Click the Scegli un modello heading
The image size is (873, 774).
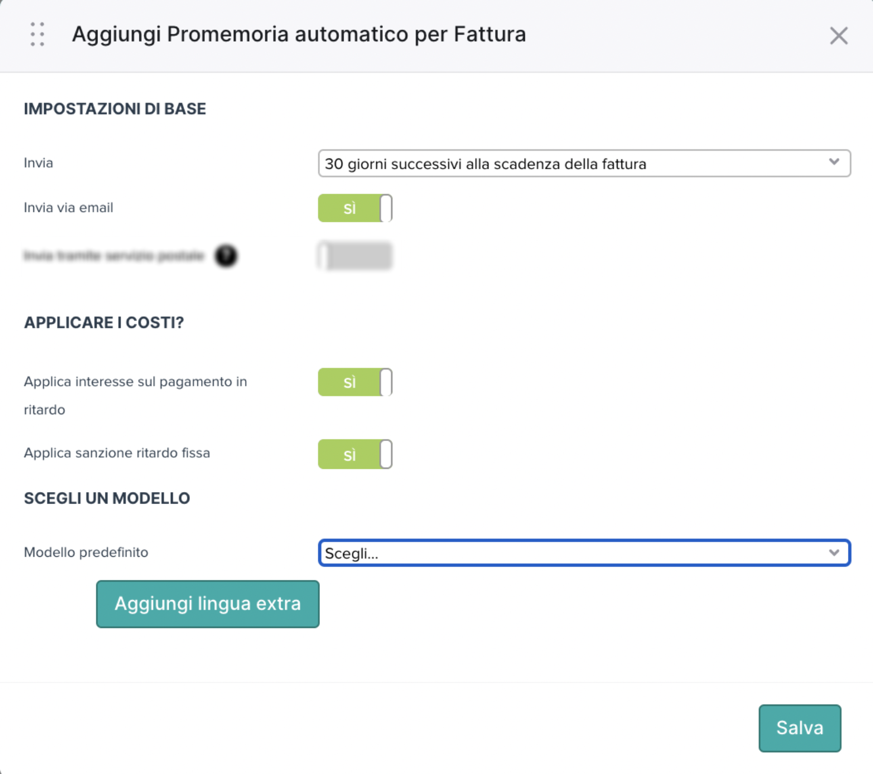107,498
